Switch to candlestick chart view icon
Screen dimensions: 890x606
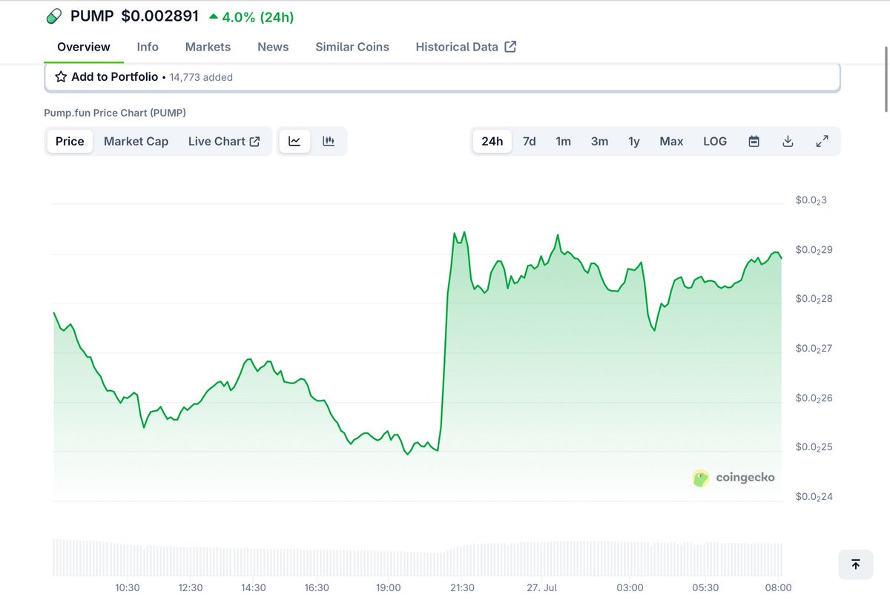tap(329, 141)
